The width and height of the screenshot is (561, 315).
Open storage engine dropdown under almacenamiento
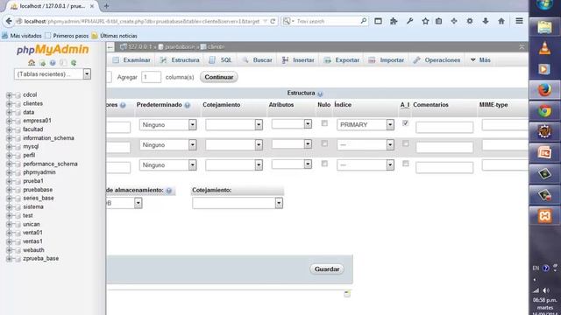pos(124,203)
